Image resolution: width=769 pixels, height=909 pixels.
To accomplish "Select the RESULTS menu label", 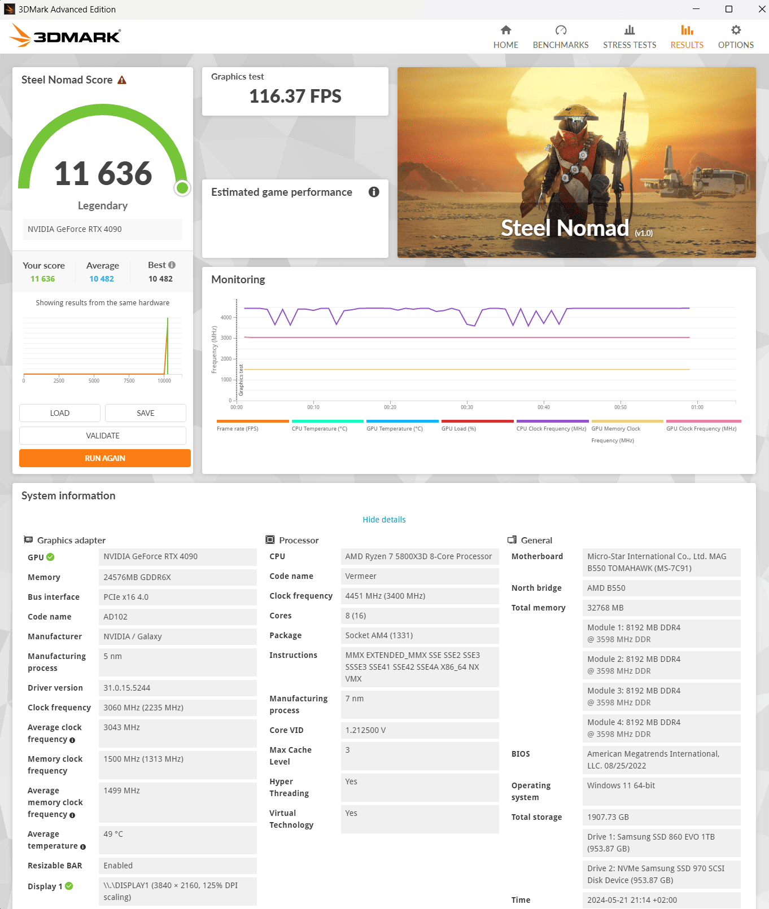I will pos(687,45).
